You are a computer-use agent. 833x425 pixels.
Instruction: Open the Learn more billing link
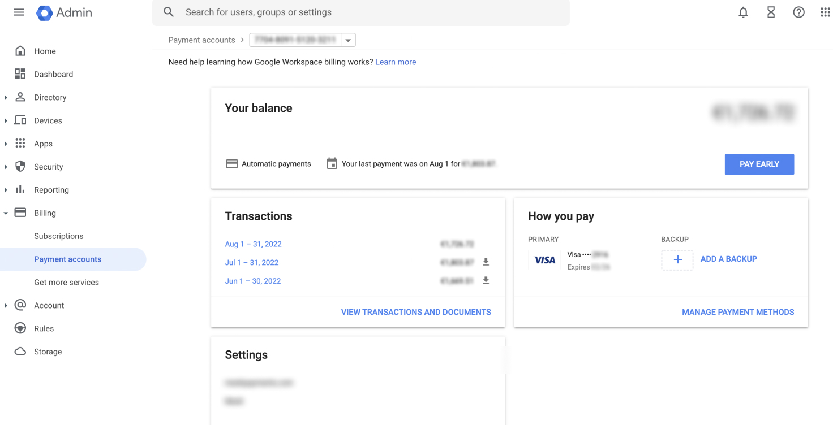click(x=396, y=62)
